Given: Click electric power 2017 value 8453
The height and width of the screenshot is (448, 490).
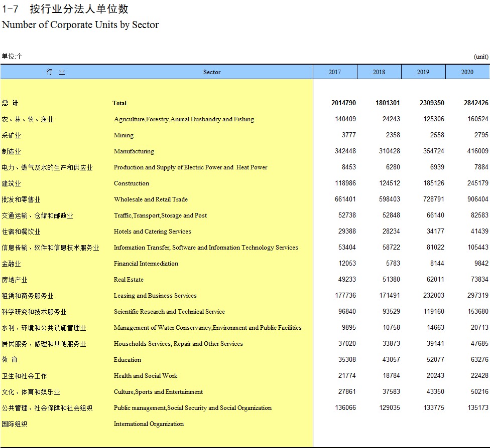Looking at the screenshot, I should pyautogui.click(x=349, y=167).
